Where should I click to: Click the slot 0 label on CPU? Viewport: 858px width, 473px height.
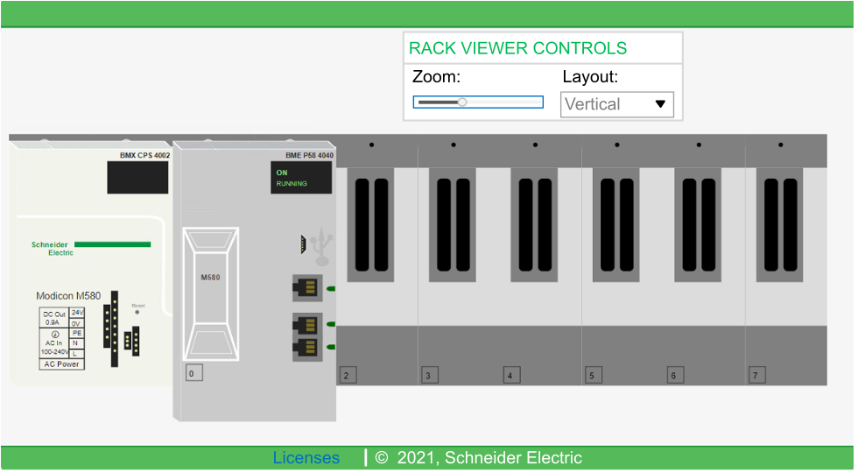point(193,374)
